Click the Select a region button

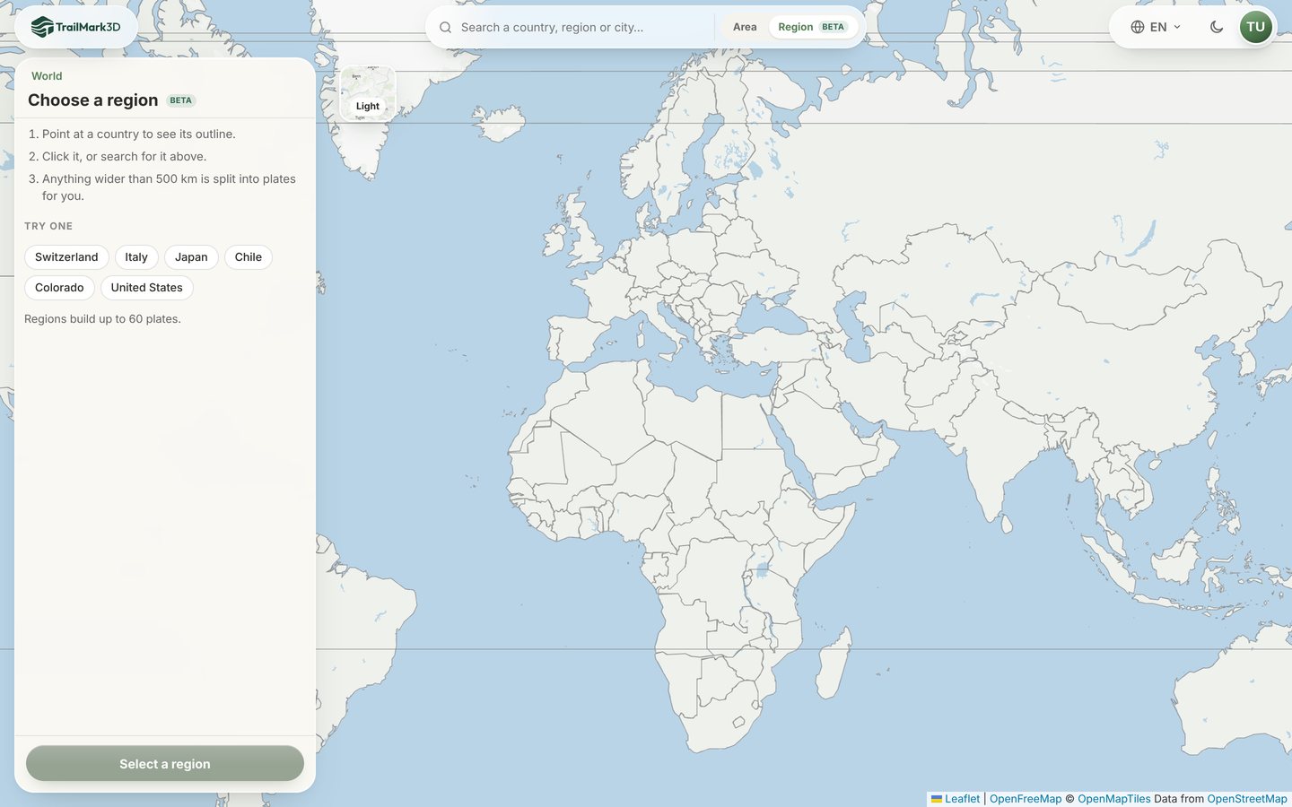(165, 764)
